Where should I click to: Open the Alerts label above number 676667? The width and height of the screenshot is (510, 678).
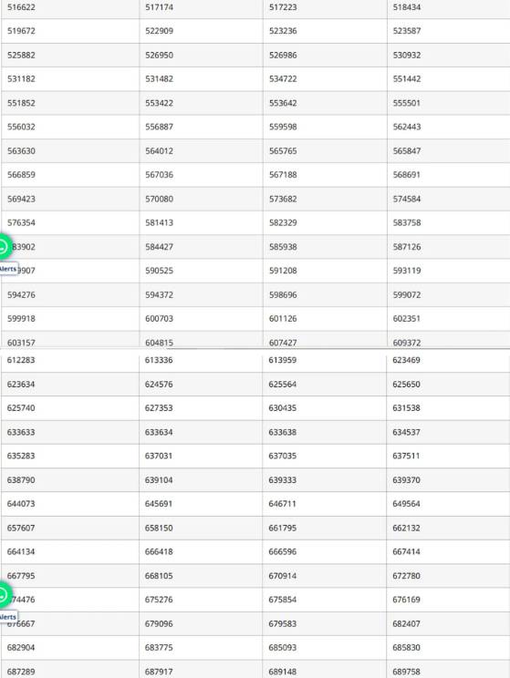coord(8,617)
